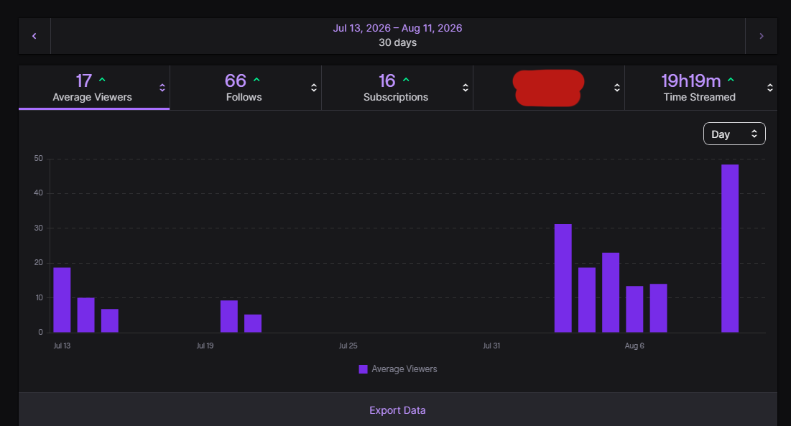Select the redacted metric tab

549,88
